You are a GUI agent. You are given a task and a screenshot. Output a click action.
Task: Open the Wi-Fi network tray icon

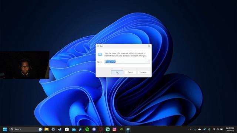(x=214, y=129)
